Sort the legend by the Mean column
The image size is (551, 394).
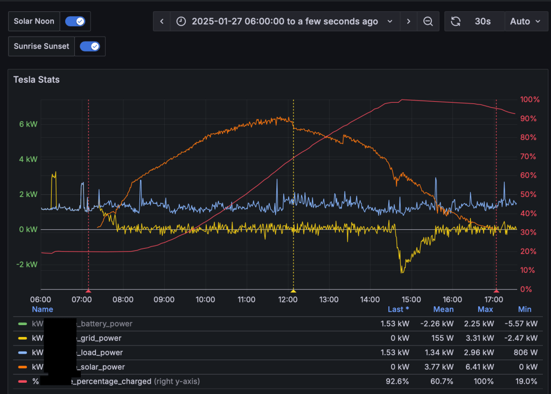point(443,309)
